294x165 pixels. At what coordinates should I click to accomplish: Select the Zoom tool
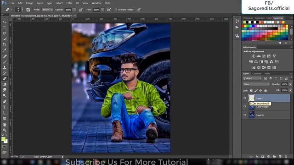click(5, 130)
